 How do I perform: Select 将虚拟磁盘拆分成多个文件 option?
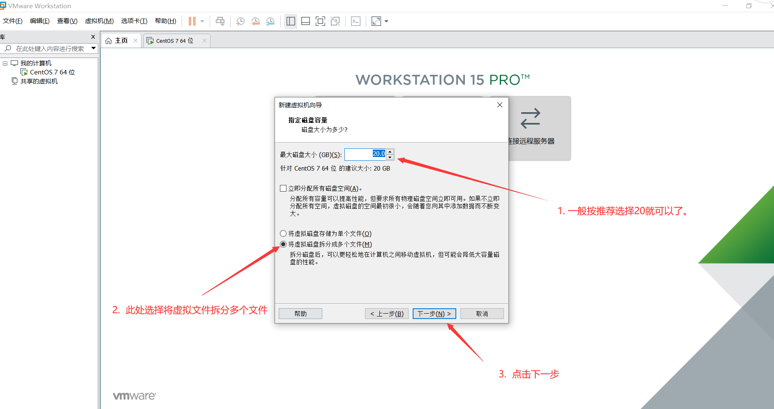tap(283, 244)
